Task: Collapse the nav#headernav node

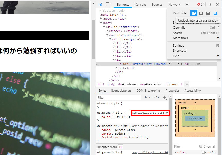Action: [x=107, y=35]
